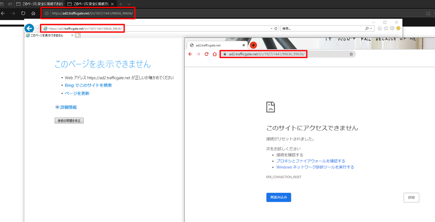This screenshot has width=435, height=222.
Task: Open a new tab in Edge
Action: click(121, 4)
